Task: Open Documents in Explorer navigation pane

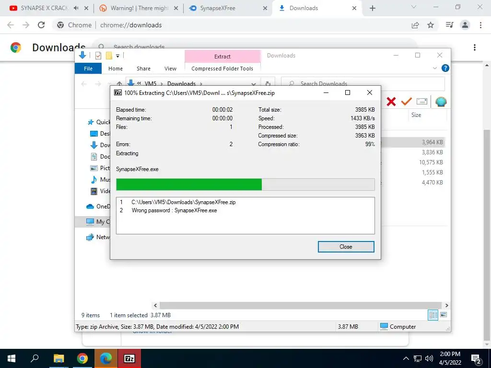Action: point(100,157)
